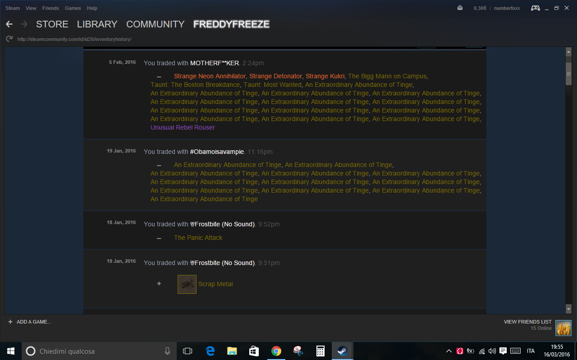Click the forward navigation arrow
Viewport: 577px width, 360px height.
coord(24,24)
